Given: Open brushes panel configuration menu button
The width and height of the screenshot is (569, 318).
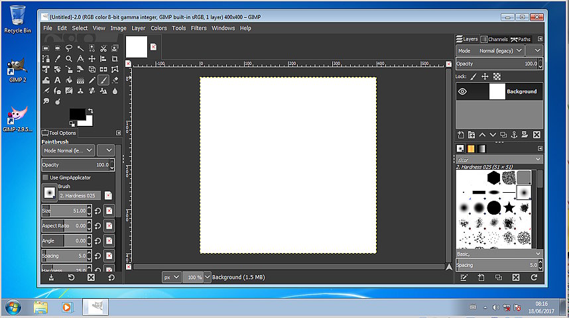Looking at the screenshot, I should 540,148.
